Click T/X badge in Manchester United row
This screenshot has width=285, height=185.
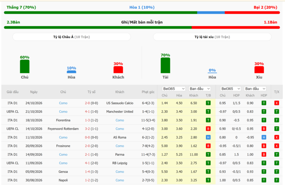(277, 112)
